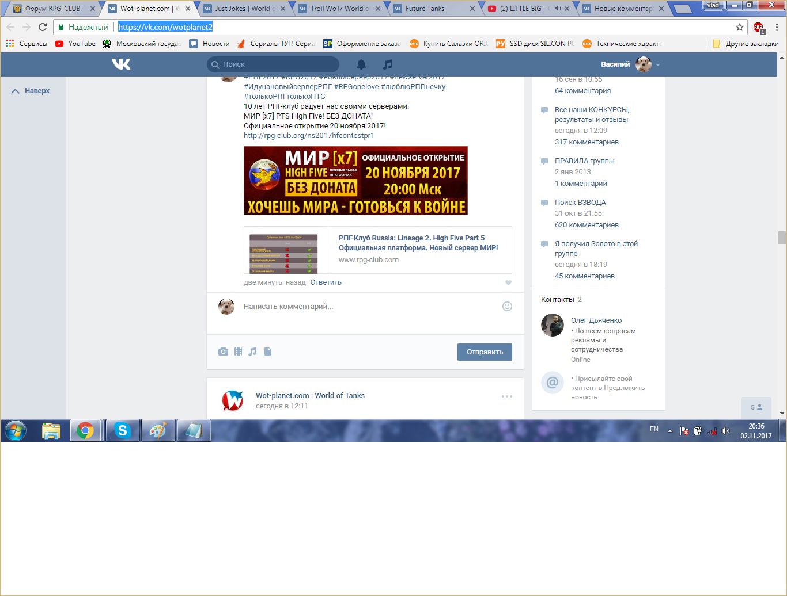Image resolution: width=787 pixels, height=596 pixels.
Task: Click the EN language indicator in taskbar
Action: tap(654, 429)
